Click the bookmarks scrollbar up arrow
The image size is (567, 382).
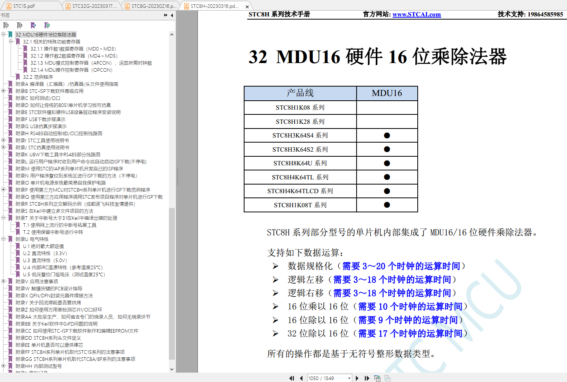point(172,34)
